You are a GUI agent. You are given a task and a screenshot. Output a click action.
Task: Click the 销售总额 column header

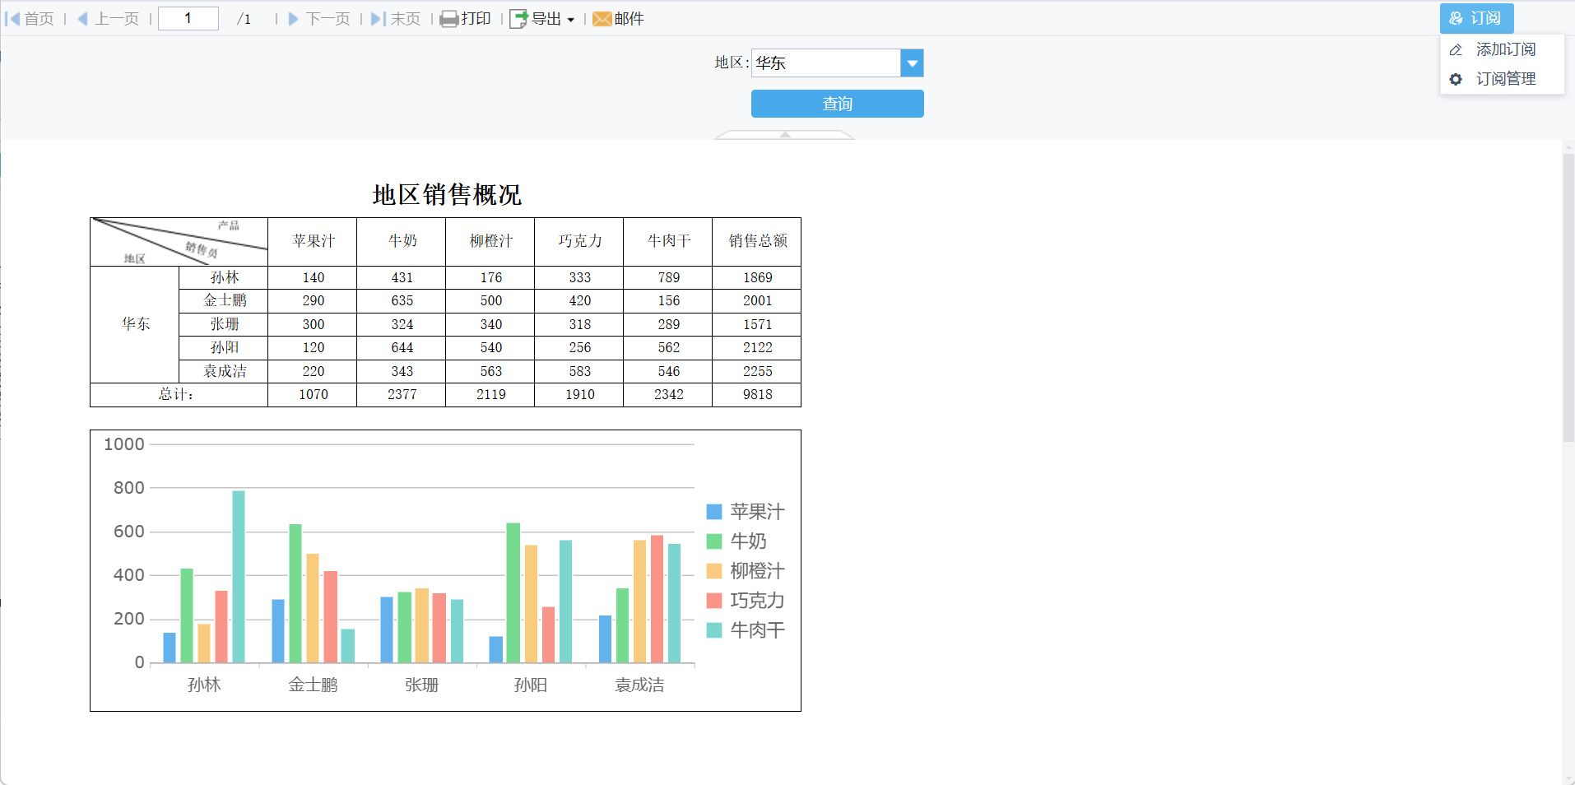coord(757,241)
